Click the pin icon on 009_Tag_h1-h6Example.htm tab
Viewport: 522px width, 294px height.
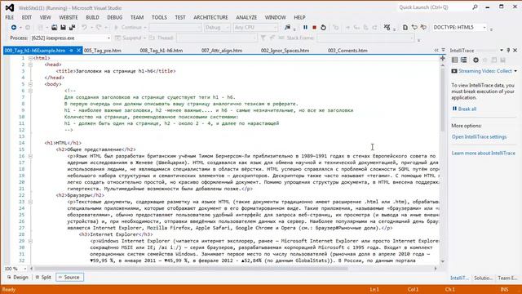[x=71, y=51]
